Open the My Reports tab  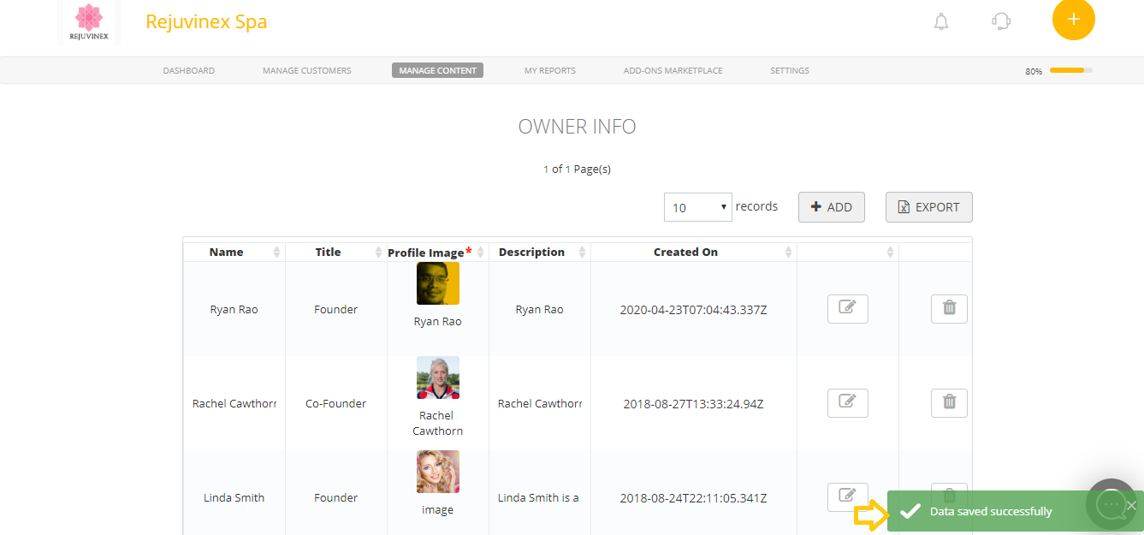pos(550,70)
